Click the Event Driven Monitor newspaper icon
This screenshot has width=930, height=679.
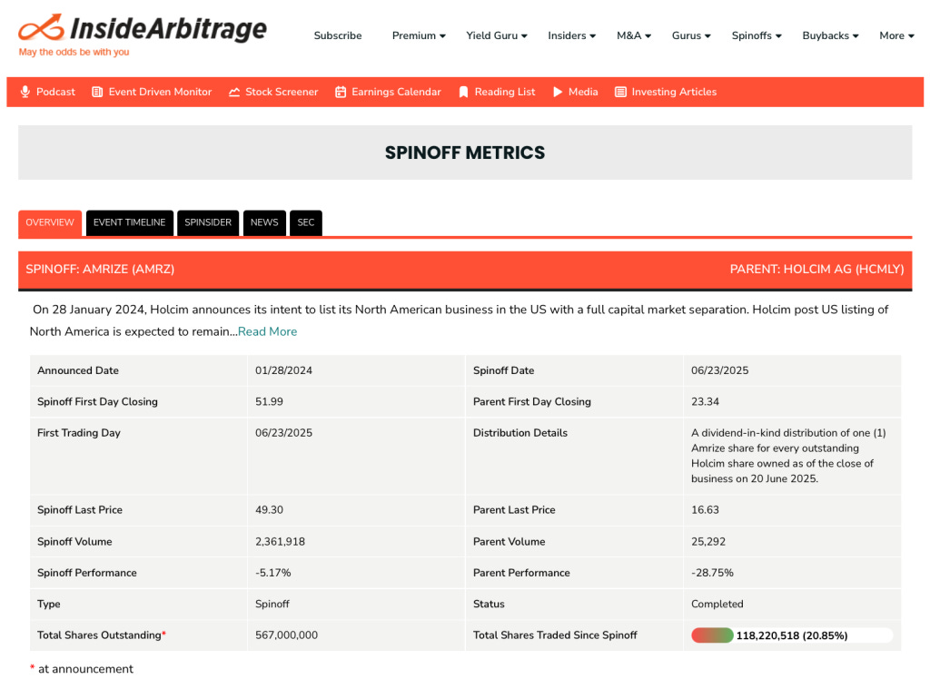pyautogui.click(x=97, y=92)
